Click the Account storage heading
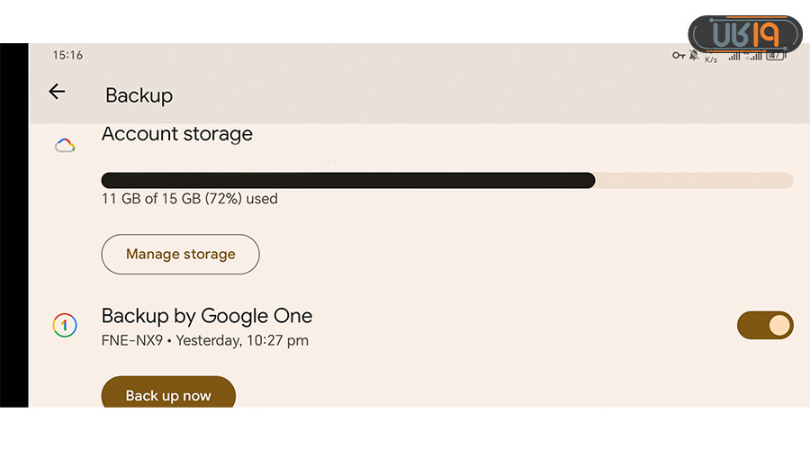810x450 pixels. point(177,134)
